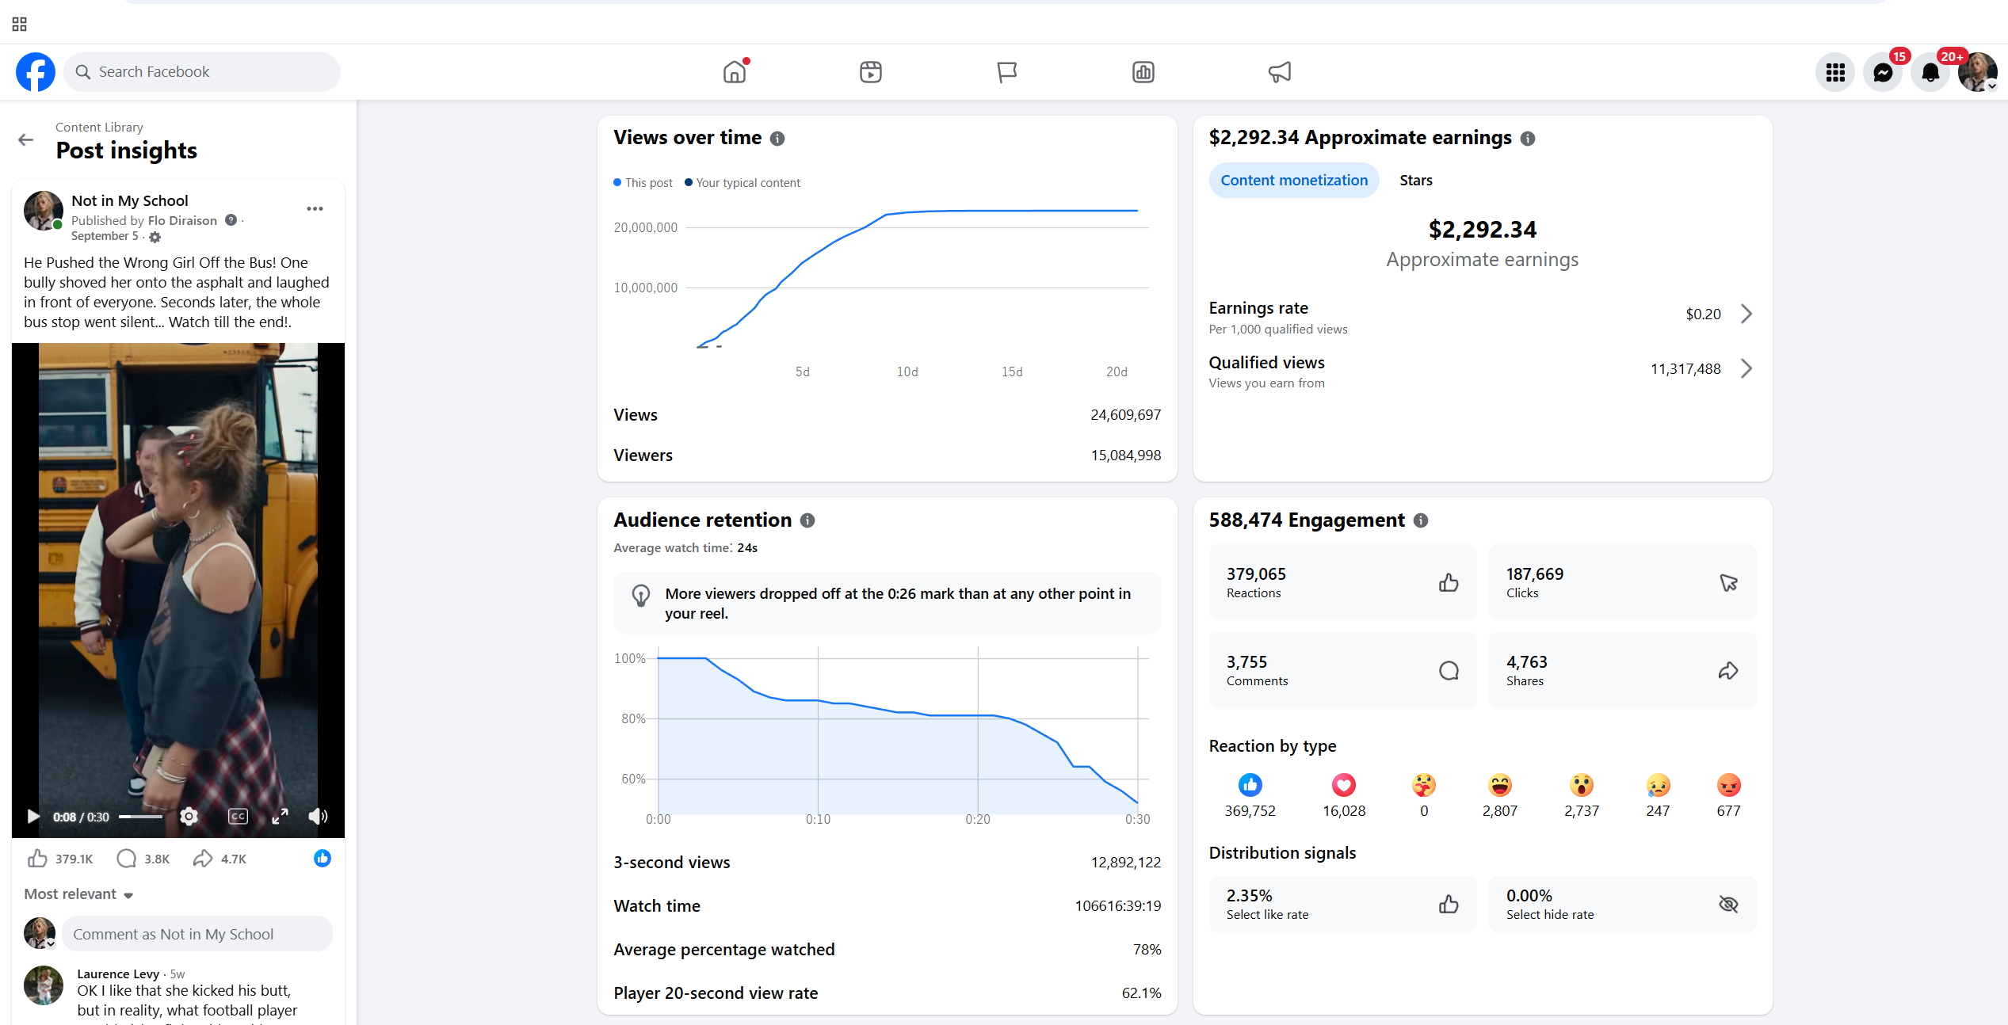Toggle closed captions on the video
Image resolution: width=2008 pixels, height=1025 pixels.
pyautogui.click(x=238, y=817)
